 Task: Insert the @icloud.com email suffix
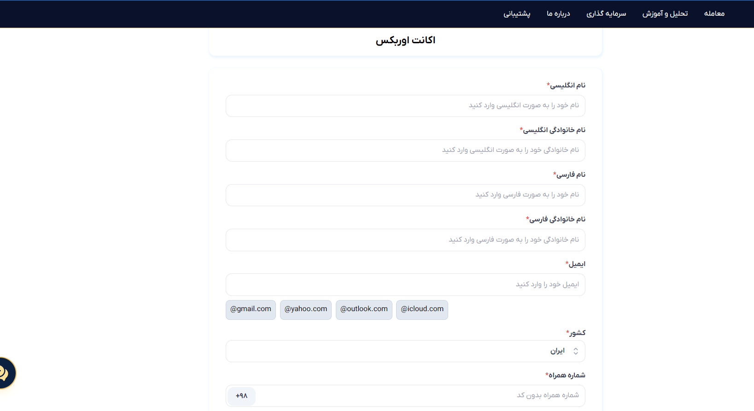422,309
